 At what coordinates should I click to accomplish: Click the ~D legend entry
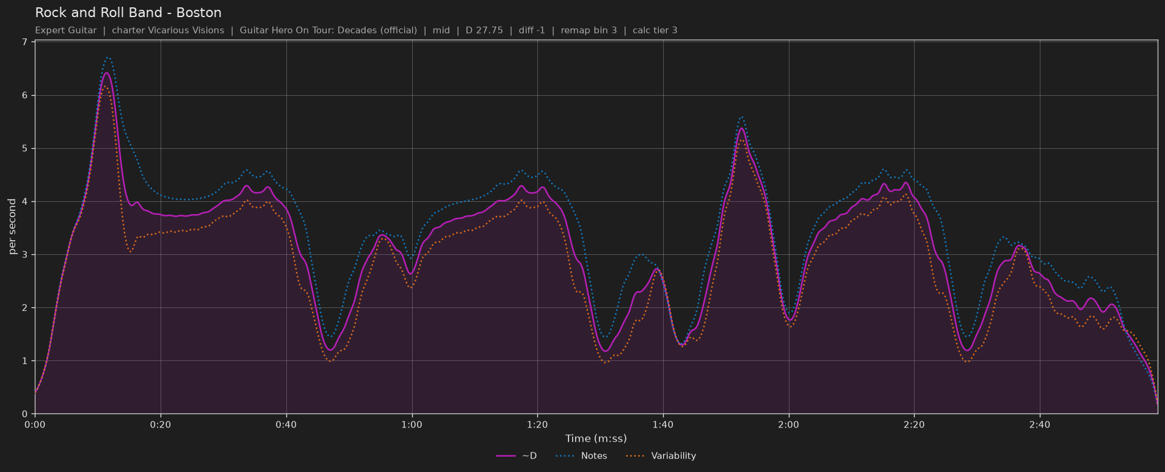(x=517, y=456)
